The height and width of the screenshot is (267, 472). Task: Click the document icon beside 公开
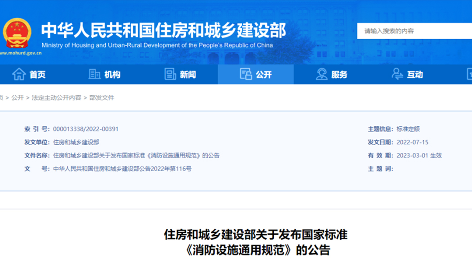[x=245, y=74]
